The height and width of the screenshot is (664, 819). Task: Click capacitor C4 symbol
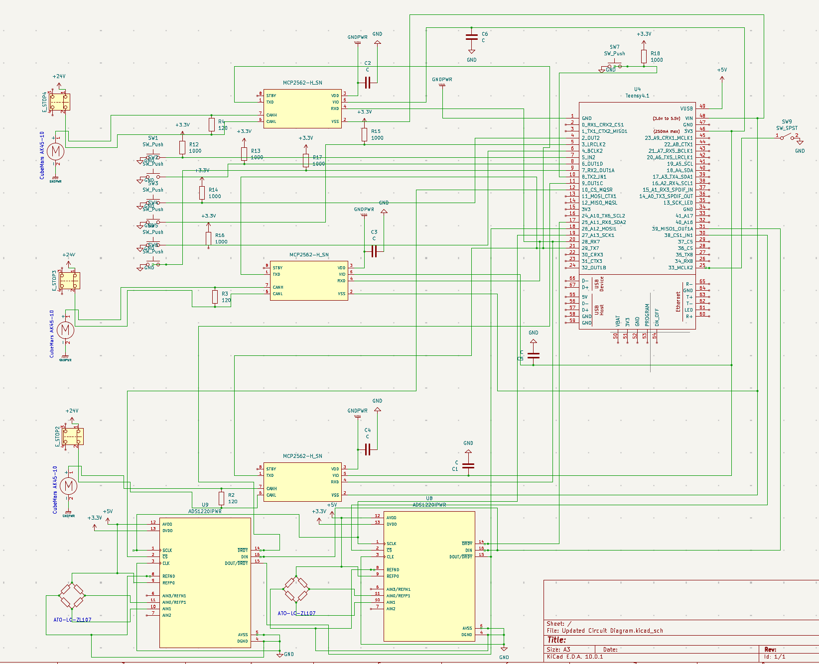click(368, 449)
